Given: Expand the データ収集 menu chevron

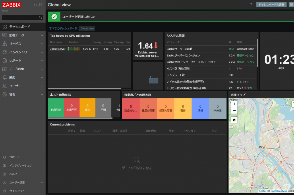Looking at the screenshot, I should [x=42, y=69].
